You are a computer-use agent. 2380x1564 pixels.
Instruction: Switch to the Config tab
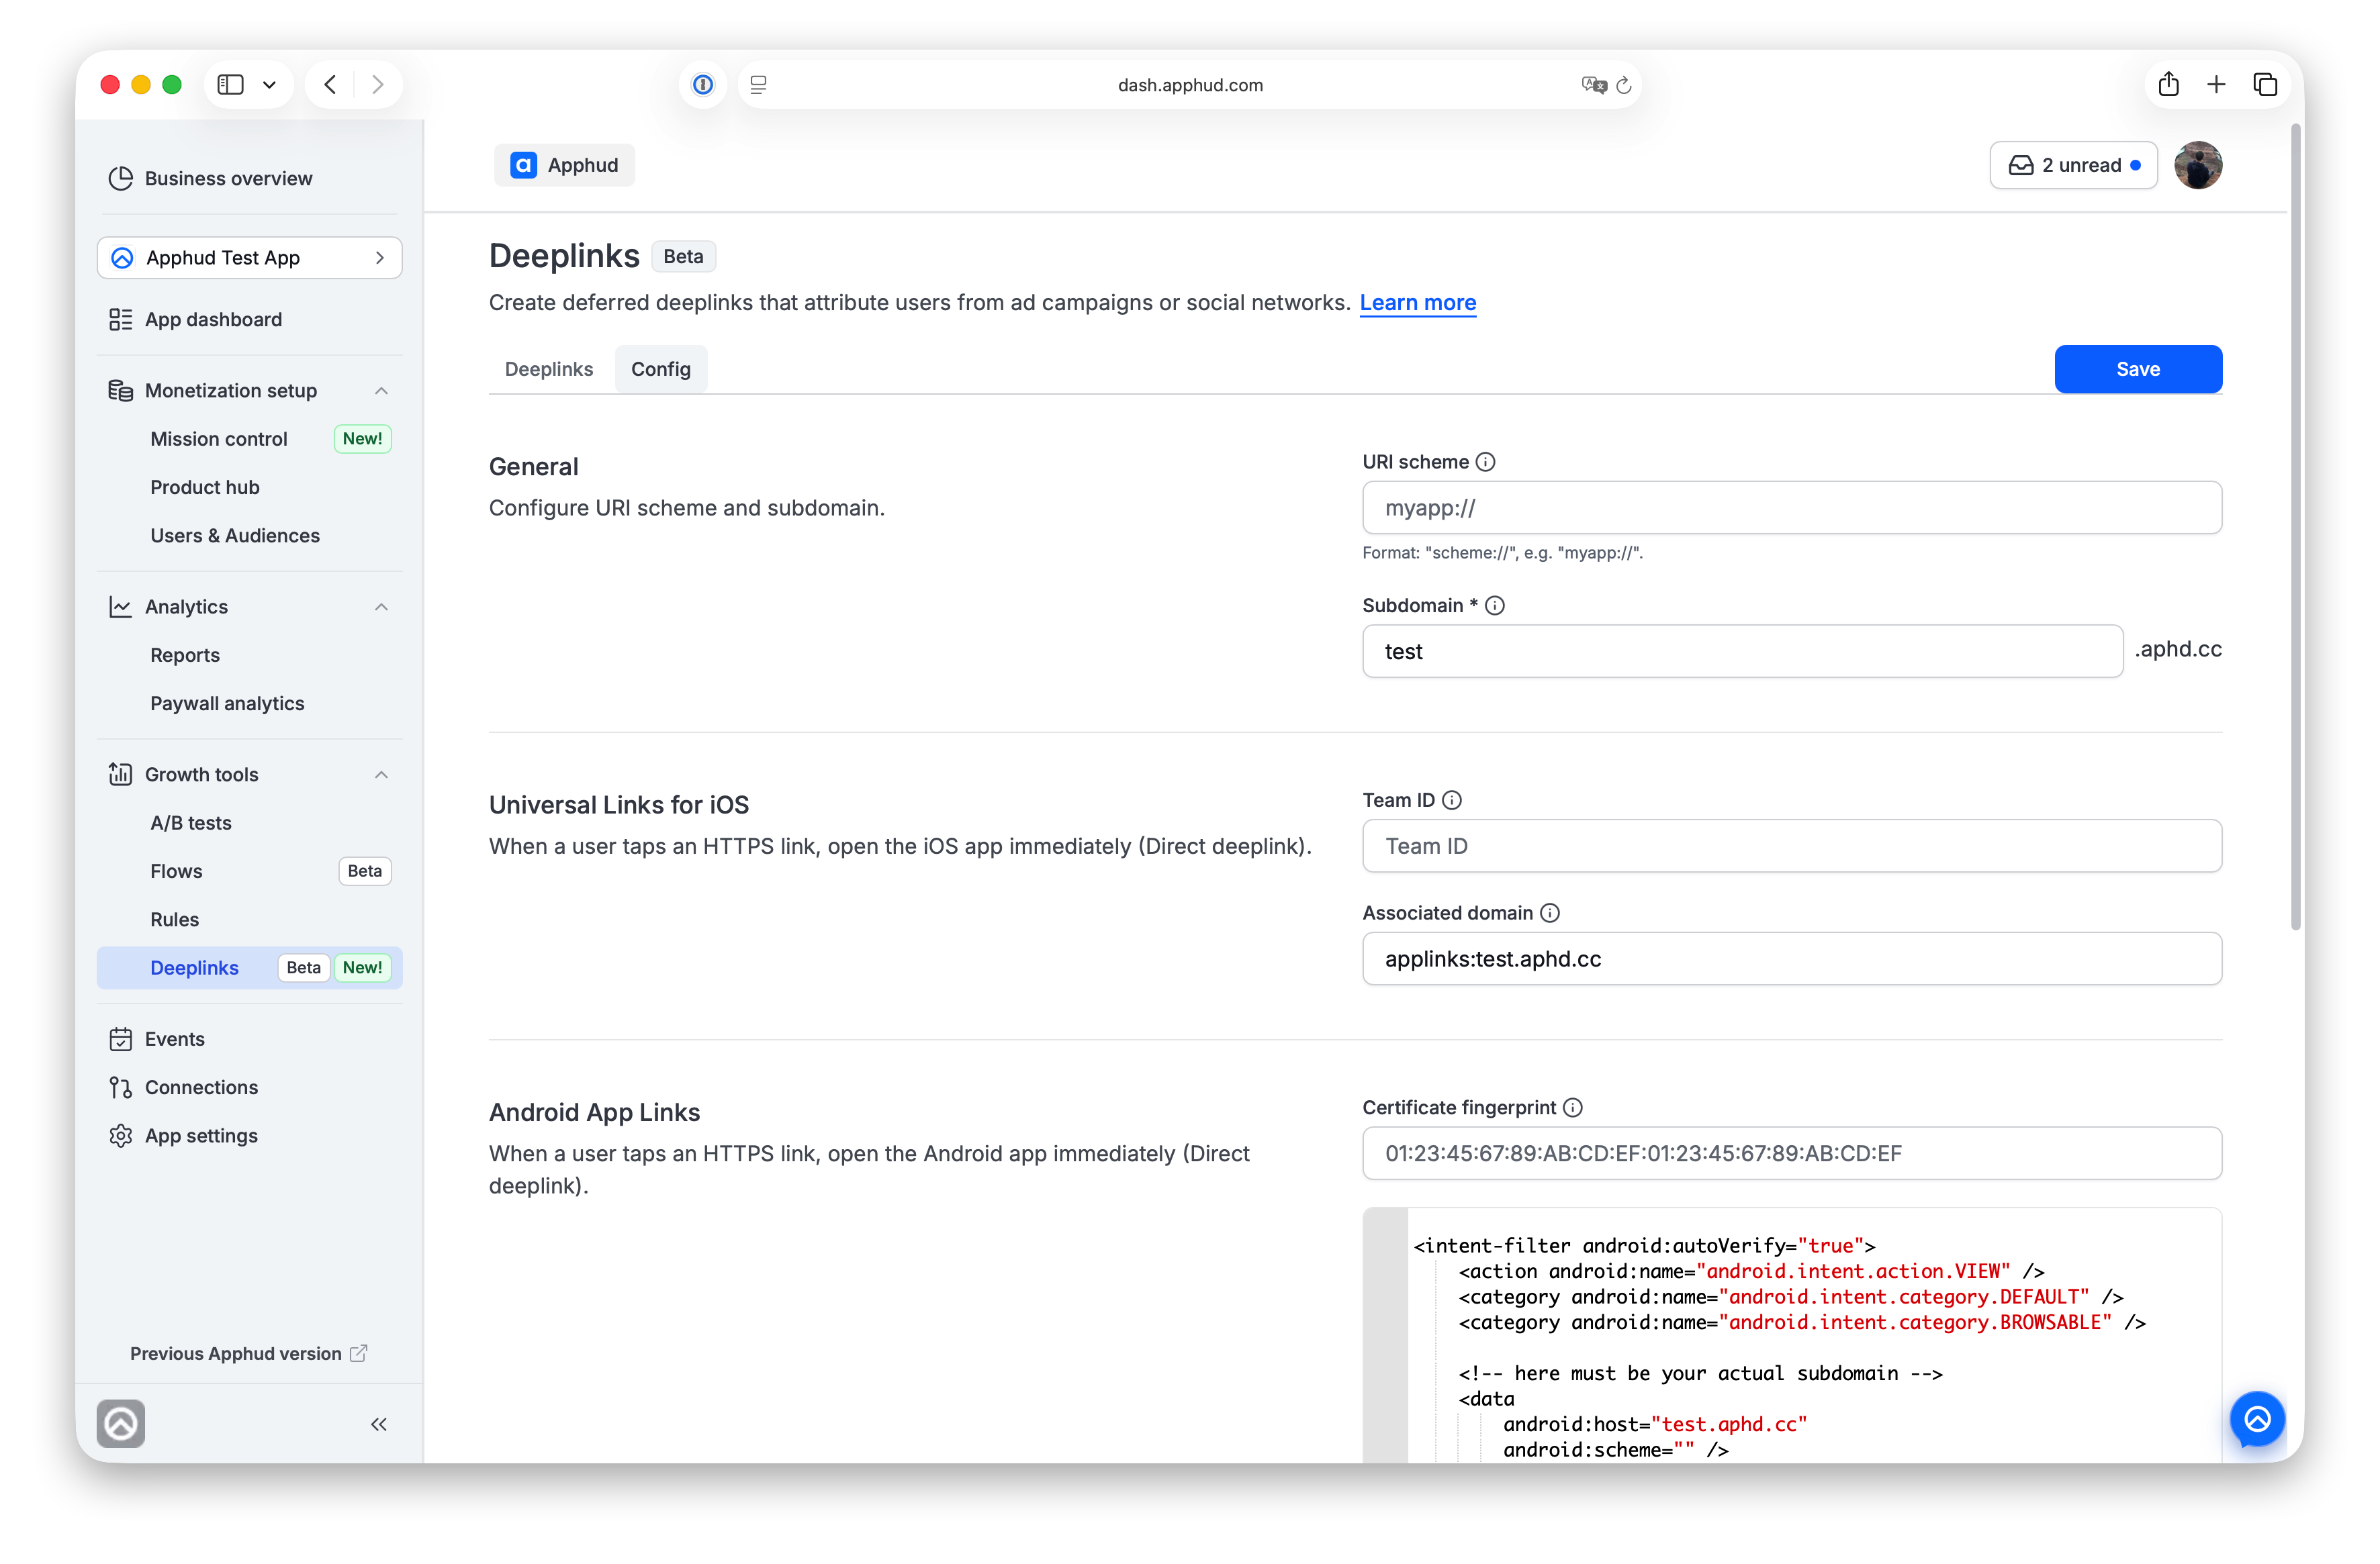[x=661, y=369]
